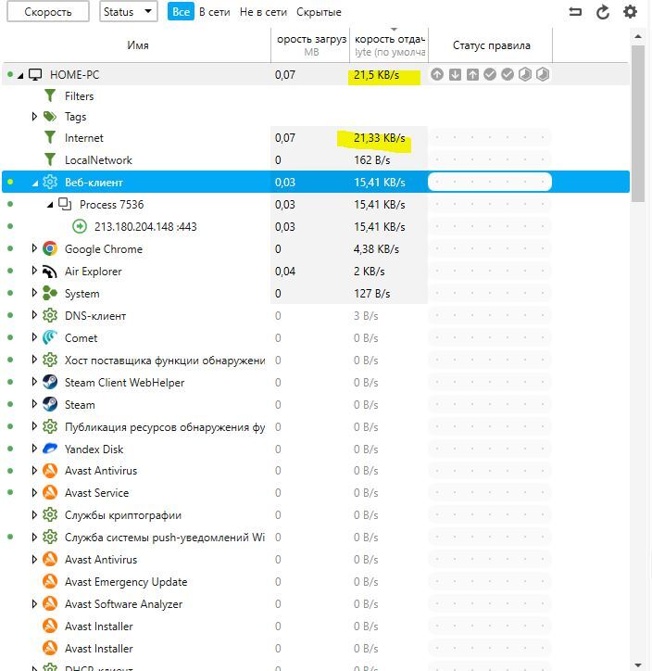This screenshot has width=652, height=671.
Task: Collapse the Веб-клиент tree node
Action: (x=35, y=183)
